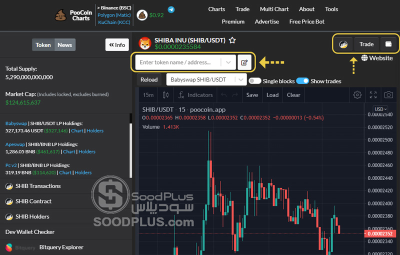Click the $0.92 PooCoin price
This screenshot has width=400, height=255.
(x=156, y=15)
